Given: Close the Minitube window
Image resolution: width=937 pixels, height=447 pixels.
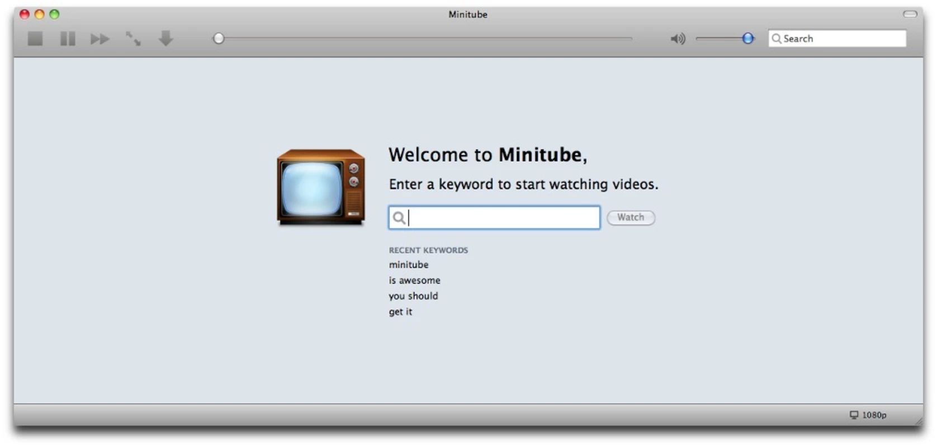Looking at the screenshot, I should pyautogui.click(x=25, y=14).
